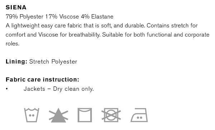Click the word 'corporate' in the description
This screenshot has width=215, height=130.
197,35
